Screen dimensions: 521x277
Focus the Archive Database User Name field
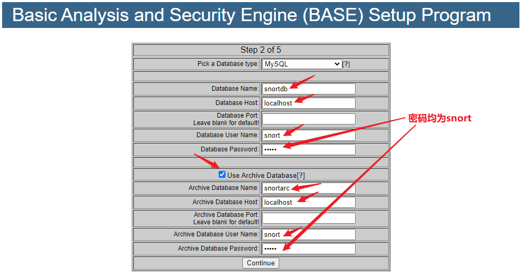pos(309,234)
